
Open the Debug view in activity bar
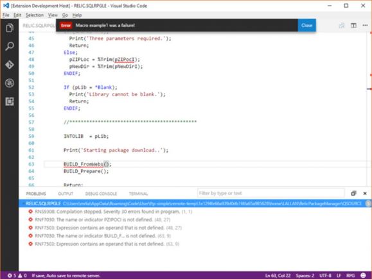point(10,83)
